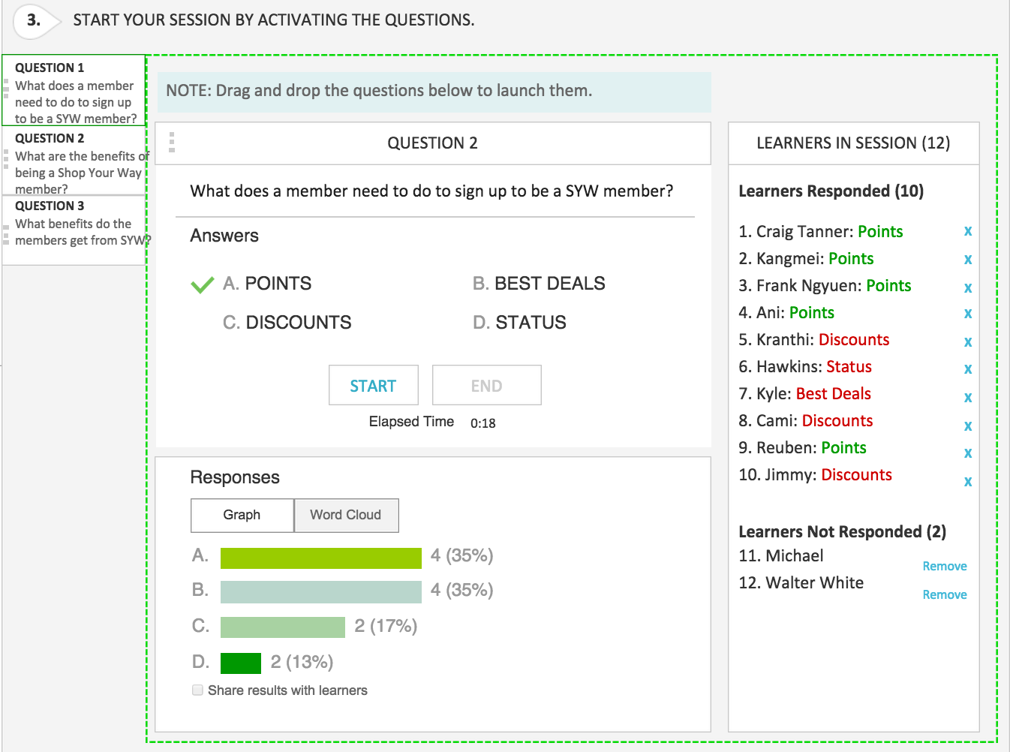This screenshot has height=752, width=1010.
Task: Click the x next to Kangmei
Action: click(968, 259)
